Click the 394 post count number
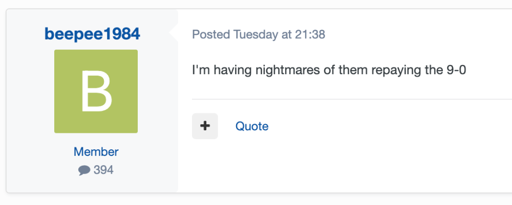Viewport: 512px width, 205px height. click(x=103, y=170)
